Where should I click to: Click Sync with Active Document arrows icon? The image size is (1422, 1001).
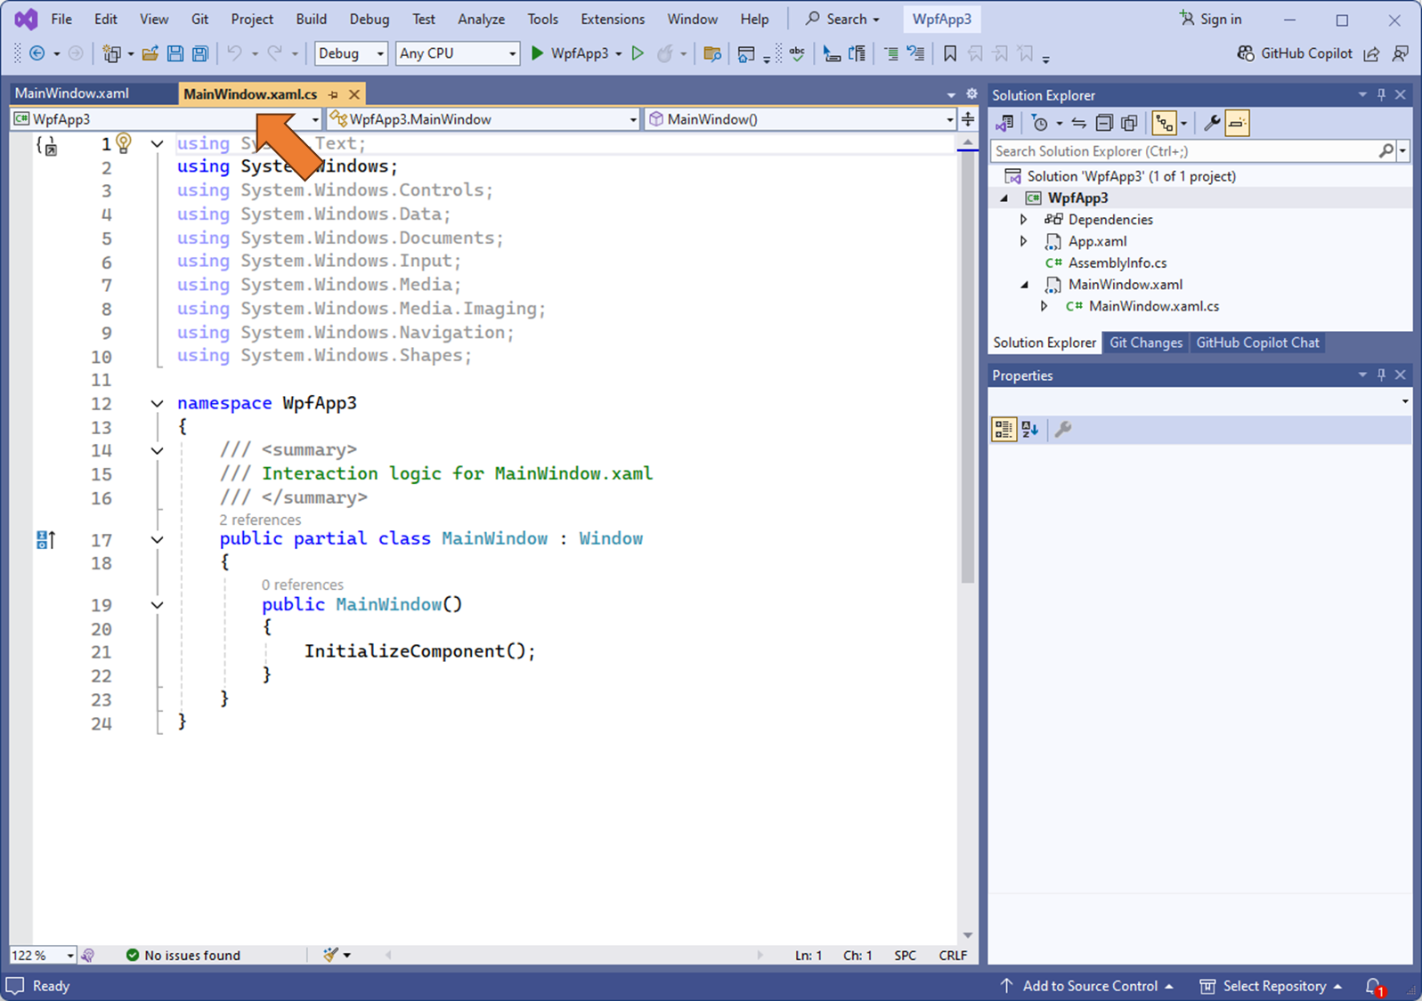point(1079,123)
